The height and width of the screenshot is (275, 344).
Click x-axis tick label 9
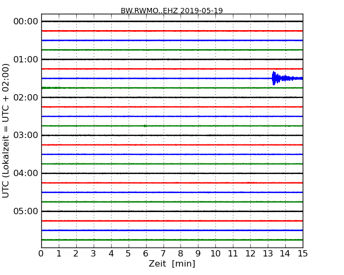[x=198, y=254]
